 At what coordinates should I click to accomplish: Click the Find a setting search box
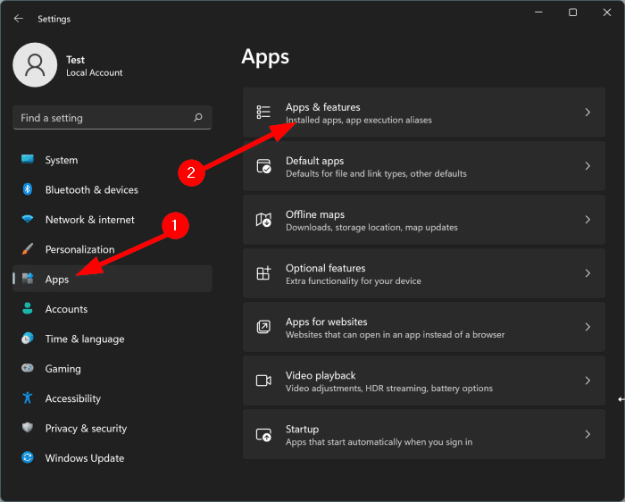click(103, 118)
